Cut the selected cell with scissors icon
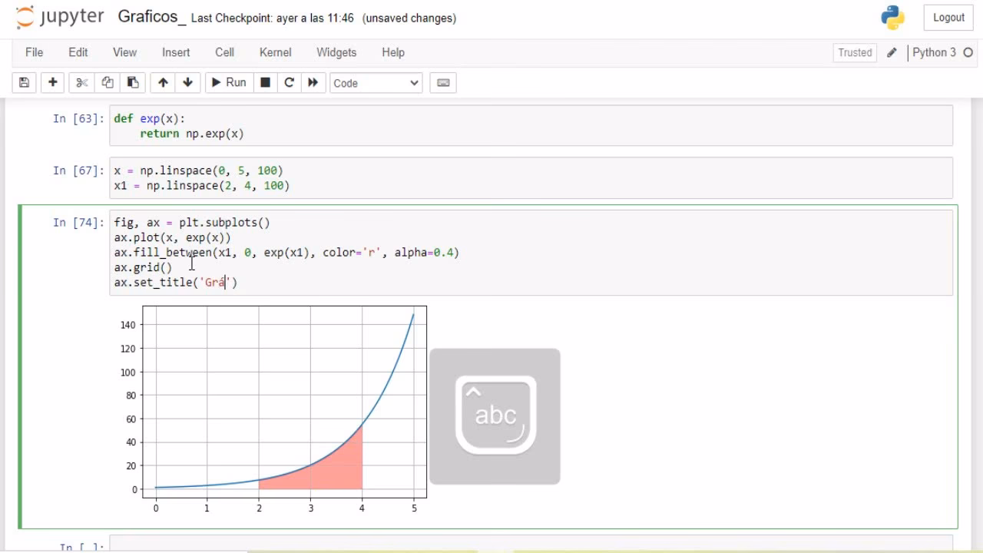The image size is (983, 553). 81,82
